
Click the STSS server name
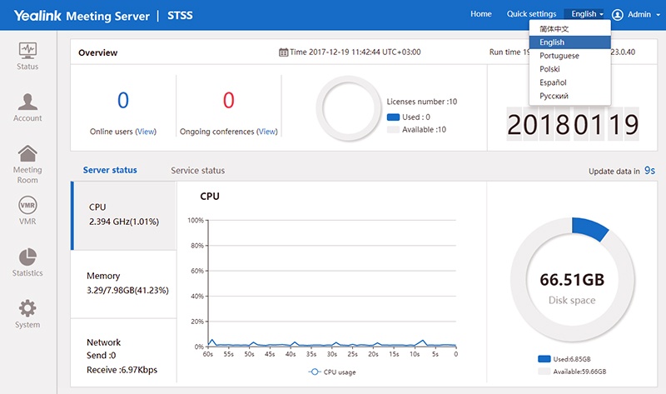click(180, 15)
